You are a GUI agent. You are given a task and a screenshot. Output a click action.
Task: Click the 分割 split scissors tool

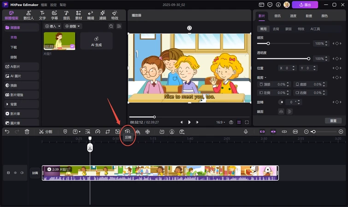coord(45,132)
